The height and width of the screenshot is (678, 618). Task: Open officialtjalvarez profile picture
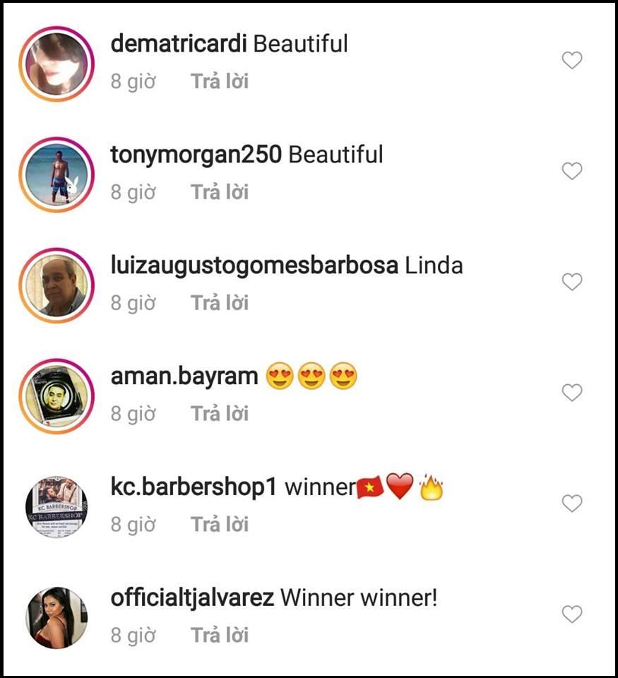pyautogui.click(x=57, y=617)
